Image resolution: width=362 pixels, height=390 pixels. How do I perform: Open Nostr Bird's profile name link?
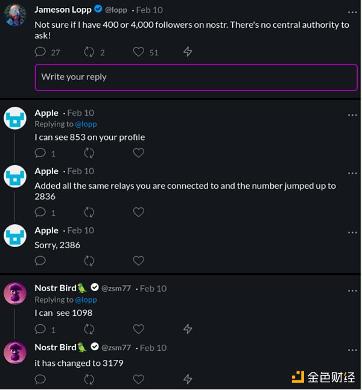(56, 288)
